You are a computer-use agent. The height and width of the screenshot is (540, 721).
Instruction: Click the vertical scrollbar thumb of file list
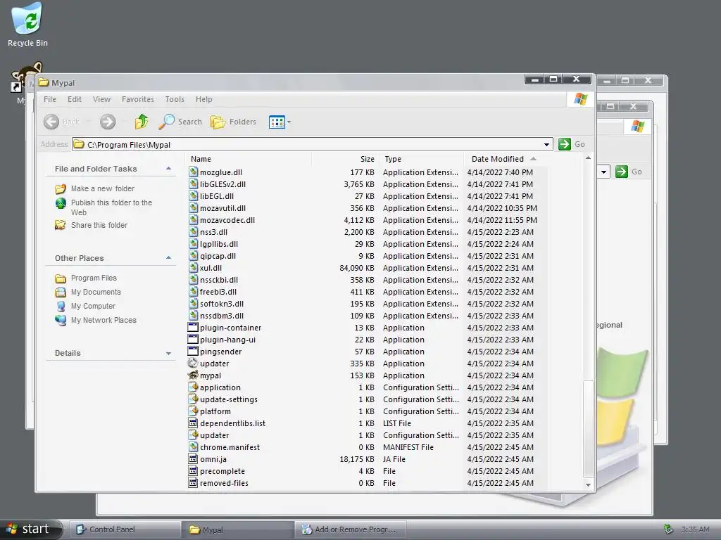tap(588, 429)
